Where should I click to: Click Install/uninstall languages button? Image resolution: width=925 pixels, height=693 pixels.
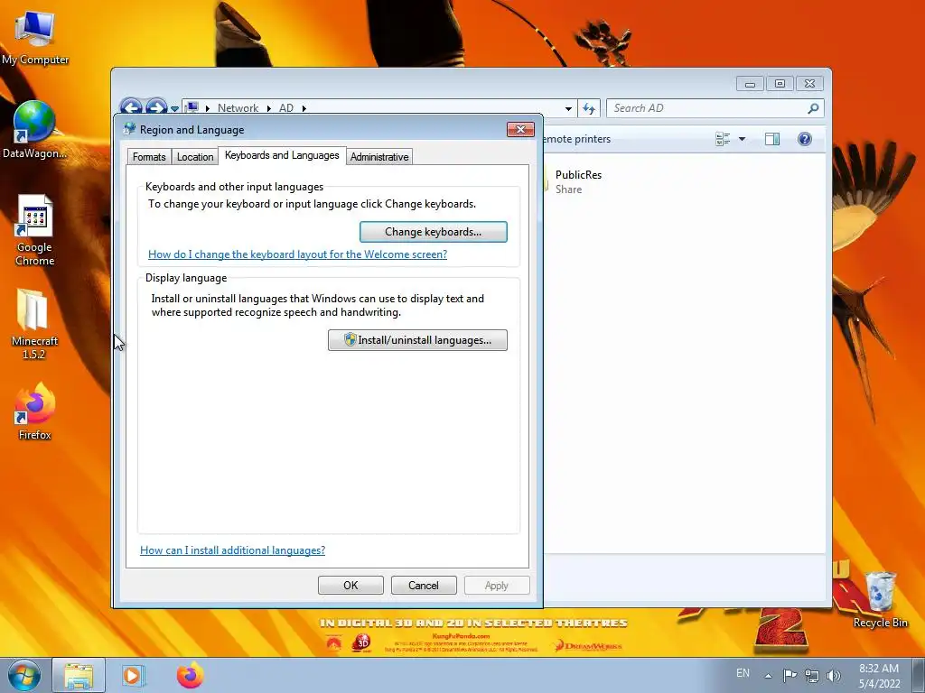[x=417, y=340]
